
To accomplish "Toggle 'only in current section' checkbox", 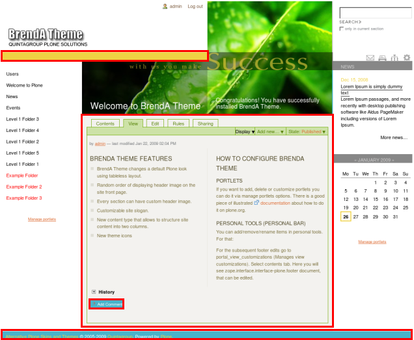I will point(341,29).
